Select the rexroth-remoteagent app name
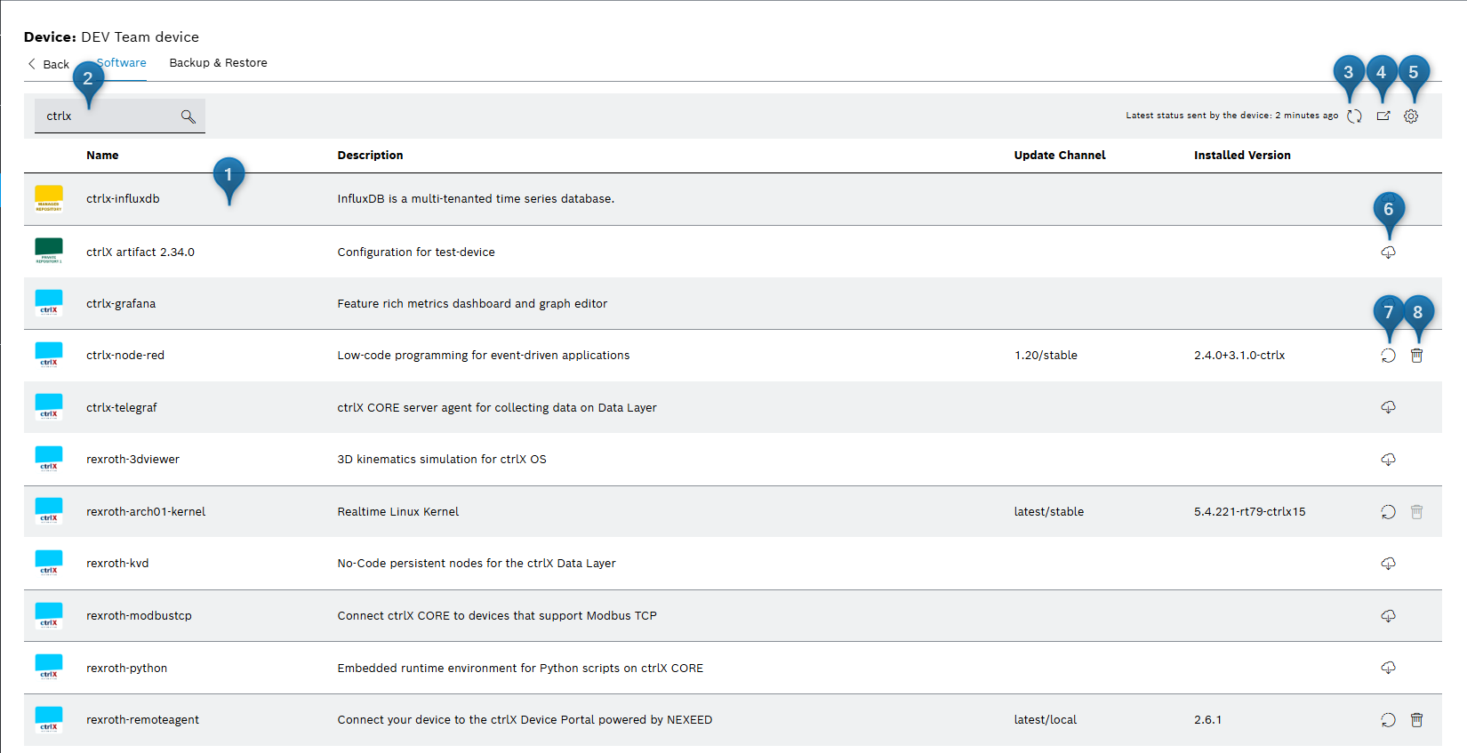 142,720
